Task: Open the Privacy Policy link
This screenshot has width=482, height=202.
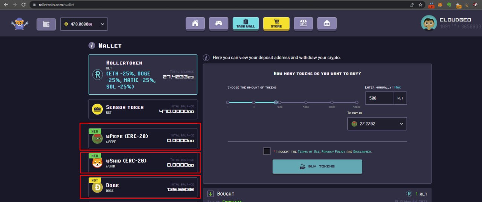Action: pos(333,152)
